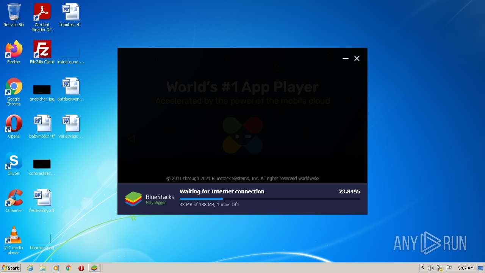
Task: Click Show Desktop button at taskbar end
Action: point(481,268)
